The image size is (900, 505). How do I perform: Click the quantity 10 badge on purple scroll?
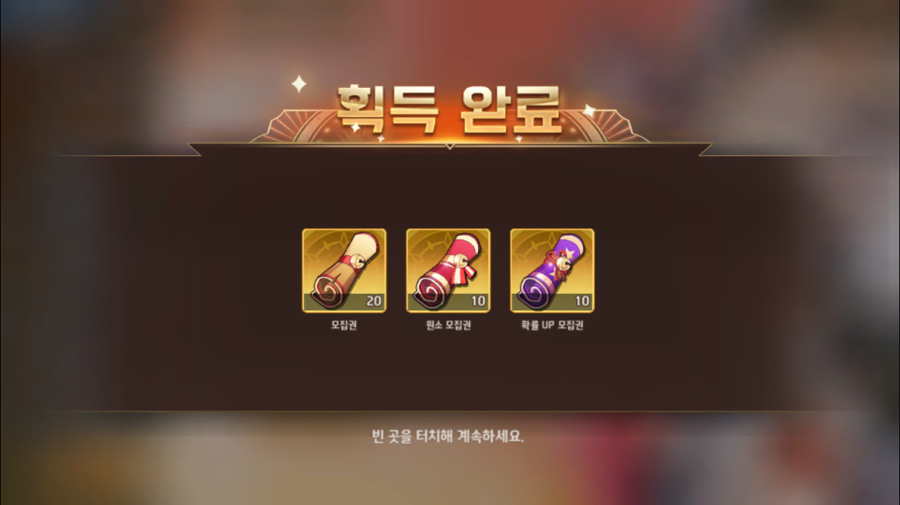click(582, 302)
